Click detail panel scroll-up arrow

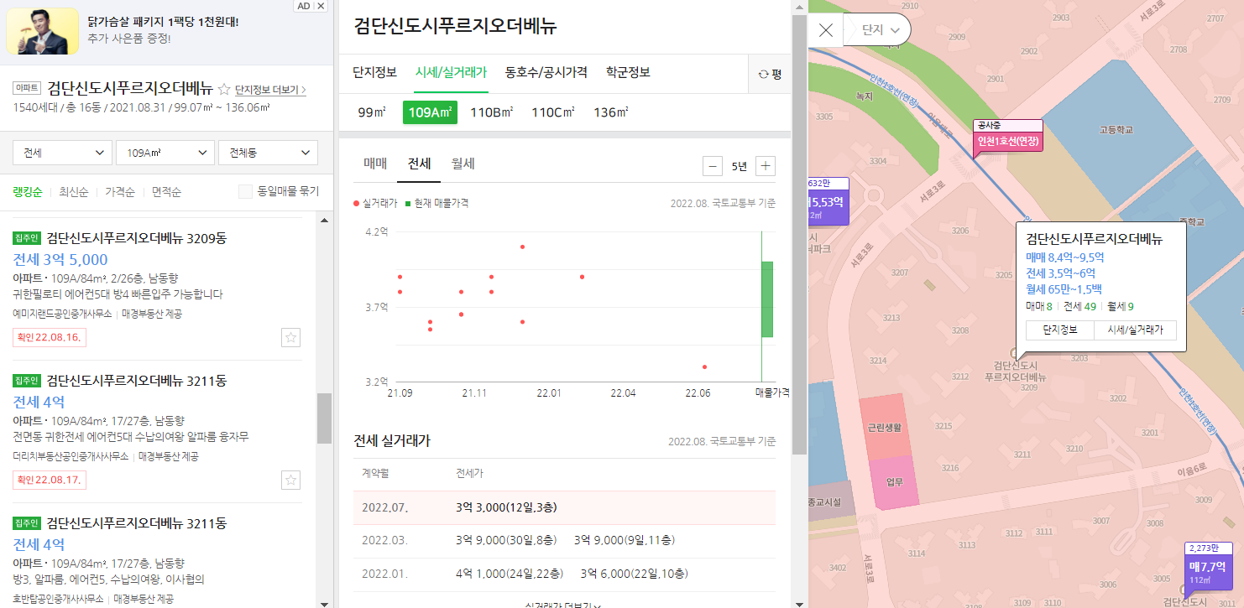[x=799, y=7]
